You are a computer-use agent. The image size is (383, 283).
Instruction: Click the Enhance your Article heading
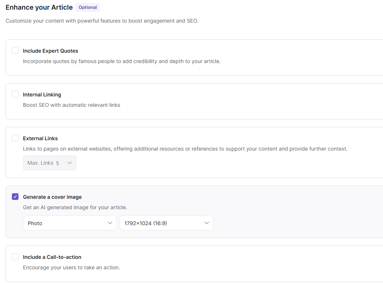click(39, 7)
